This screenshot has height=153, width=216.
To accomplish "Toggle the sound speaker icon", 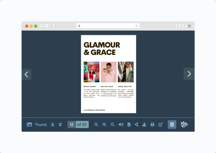I will click(x=121, y=124).
